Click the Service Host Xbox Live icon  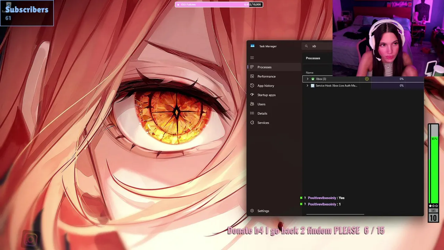click(x=313, y=85)
